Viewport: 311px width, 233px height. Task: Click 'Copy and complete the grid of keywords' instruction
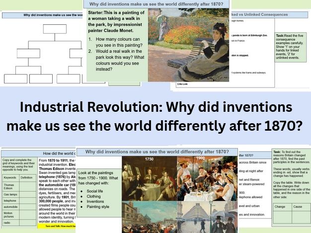tap(19, 165)
